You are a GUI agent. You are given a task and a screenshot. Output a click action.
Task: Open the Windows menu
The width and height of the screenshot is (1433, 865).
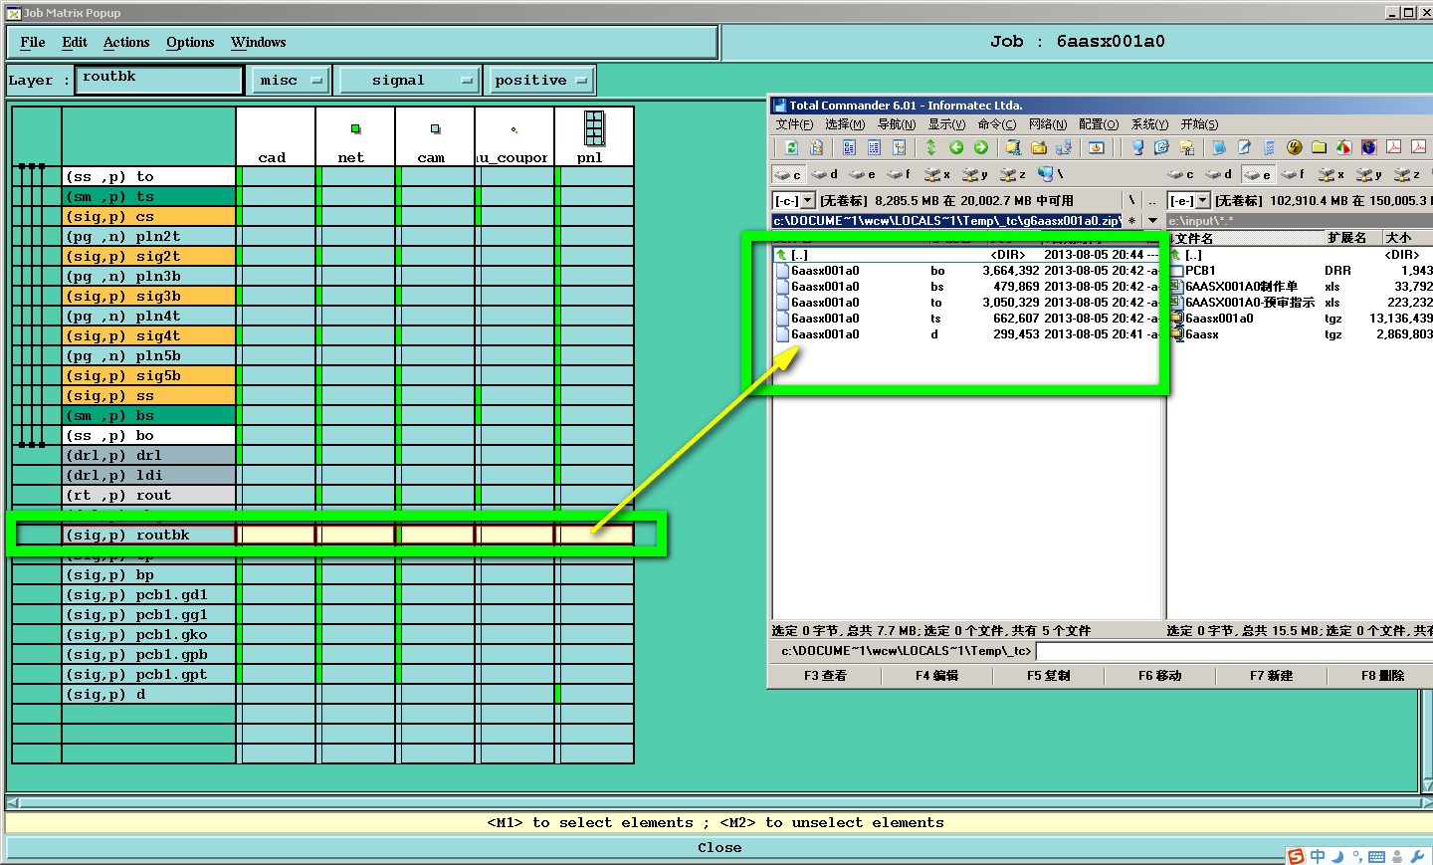(x=259, y=43)
